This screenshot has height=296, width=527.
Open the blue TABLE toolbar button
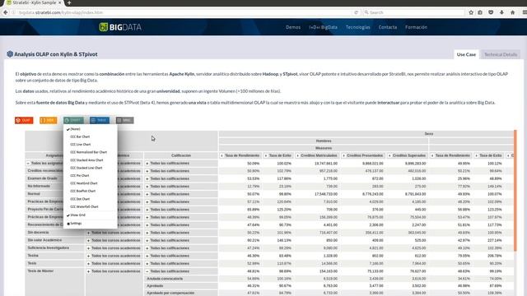[x=100, y=120]
